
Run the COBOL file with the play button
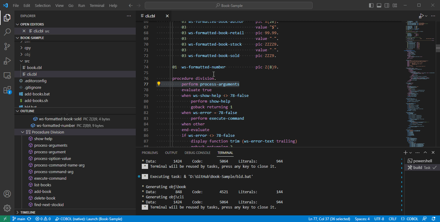(421, 16)
